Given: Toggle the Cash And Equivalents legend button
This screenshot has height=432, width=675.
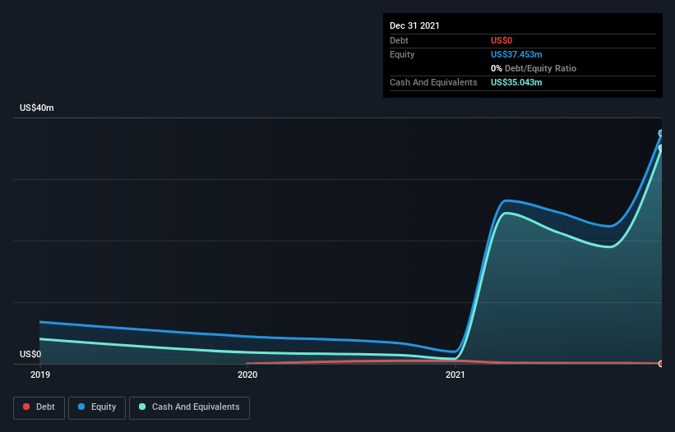Looking at the screenshot, I should point(189,408).
